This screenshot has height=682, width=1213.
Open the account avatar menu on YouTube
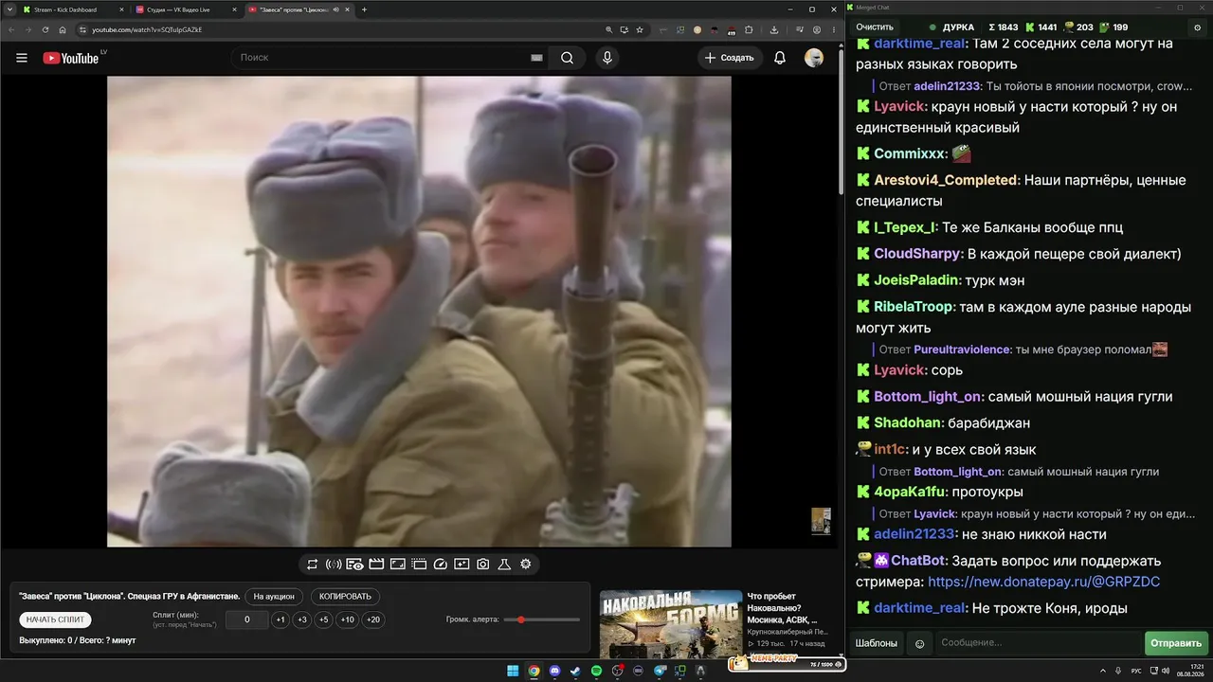(814, 58)
